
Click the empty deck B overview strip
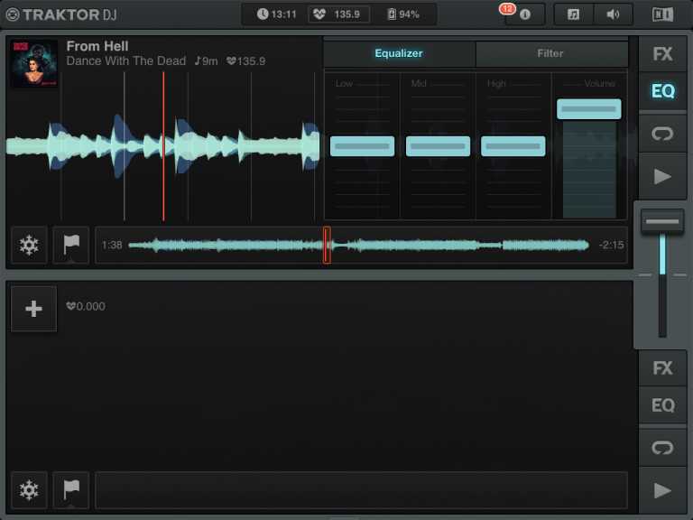point(362,490)
